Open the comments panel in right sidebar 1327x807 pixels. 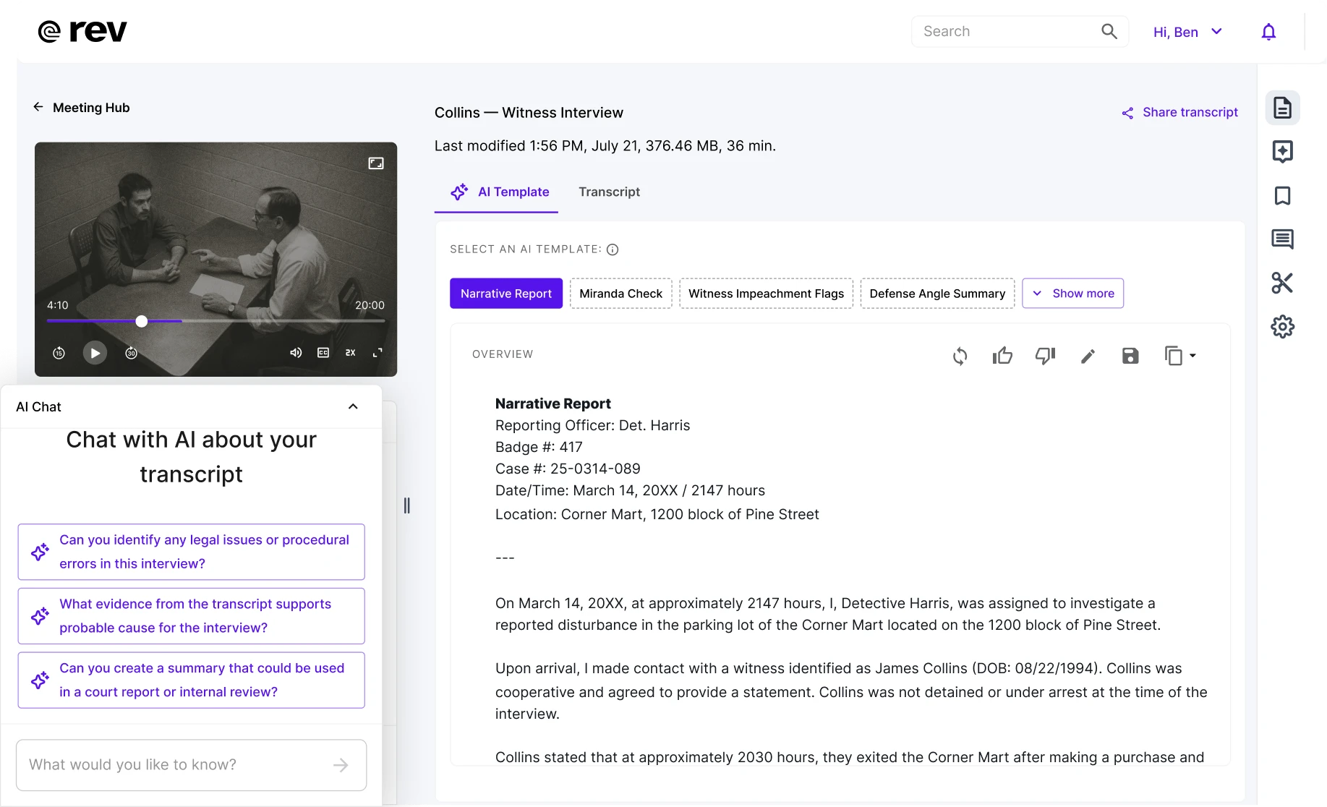click(1283, 239)
